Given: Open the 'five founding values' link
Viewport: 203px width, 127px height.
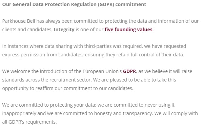Looking at the screenshot, I should click(128, 30).
